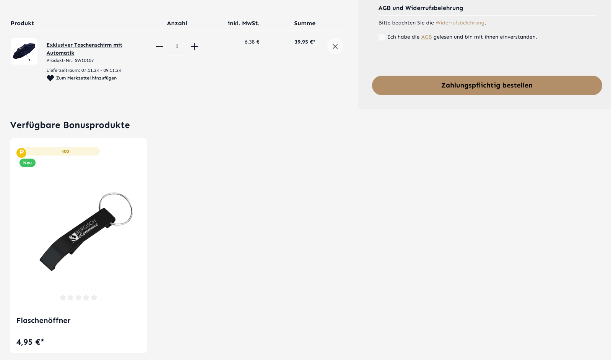Click the quantity input field

pos(177,47)
